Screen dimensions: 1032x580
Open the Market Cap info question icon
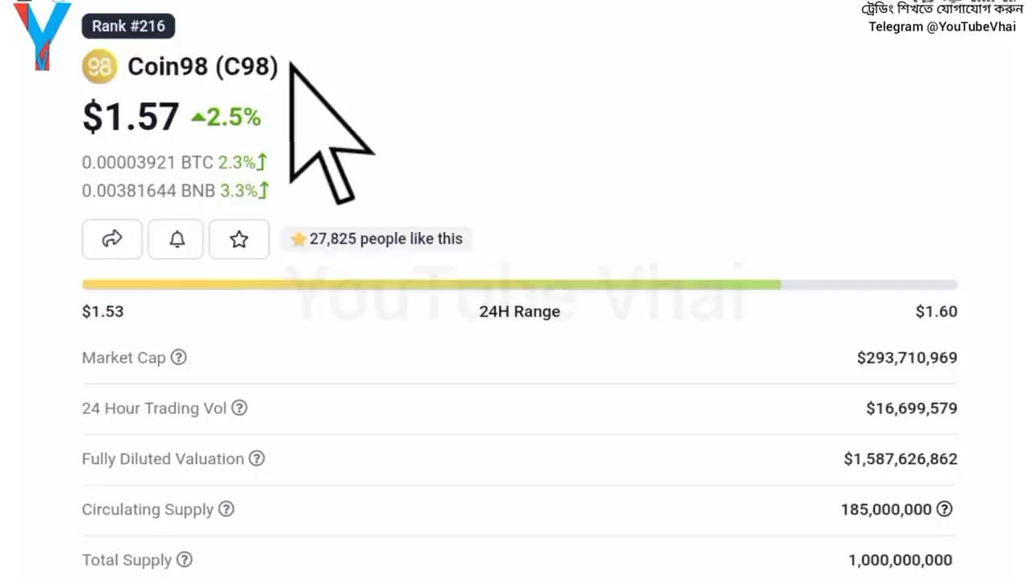coord(179,357)
